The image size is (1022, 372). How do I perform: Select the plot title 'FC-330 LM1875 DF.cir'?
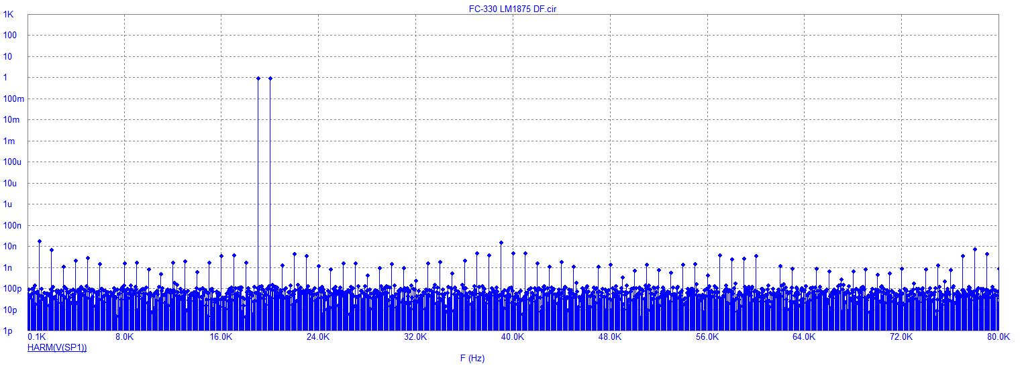click(x=512, y=9)
